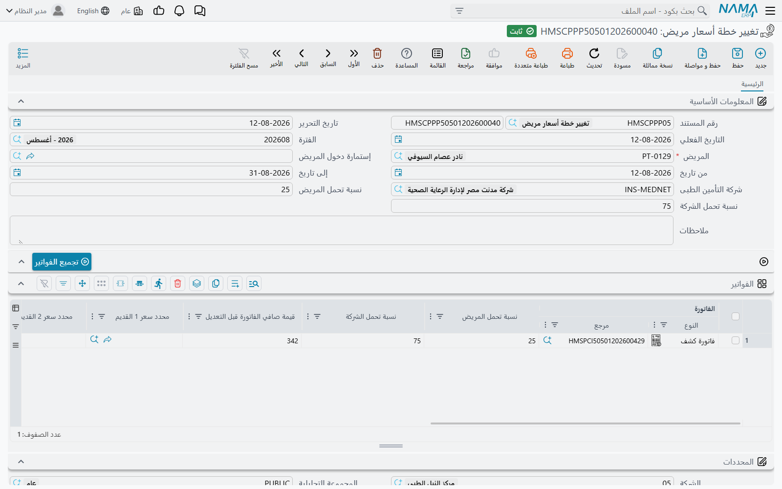782x489 pixels.
Task: Go to السابق (Previous) record
Action: pos(328,53)
